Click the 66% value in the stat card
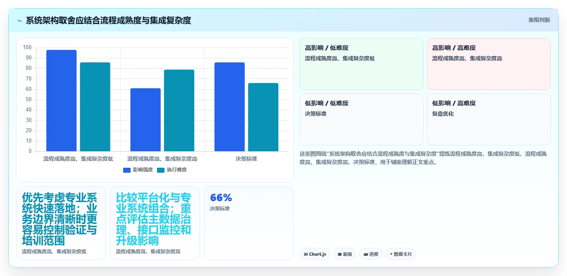Image resolution: width=567 pixels, height=276 pixels. [x=221, y=197]
